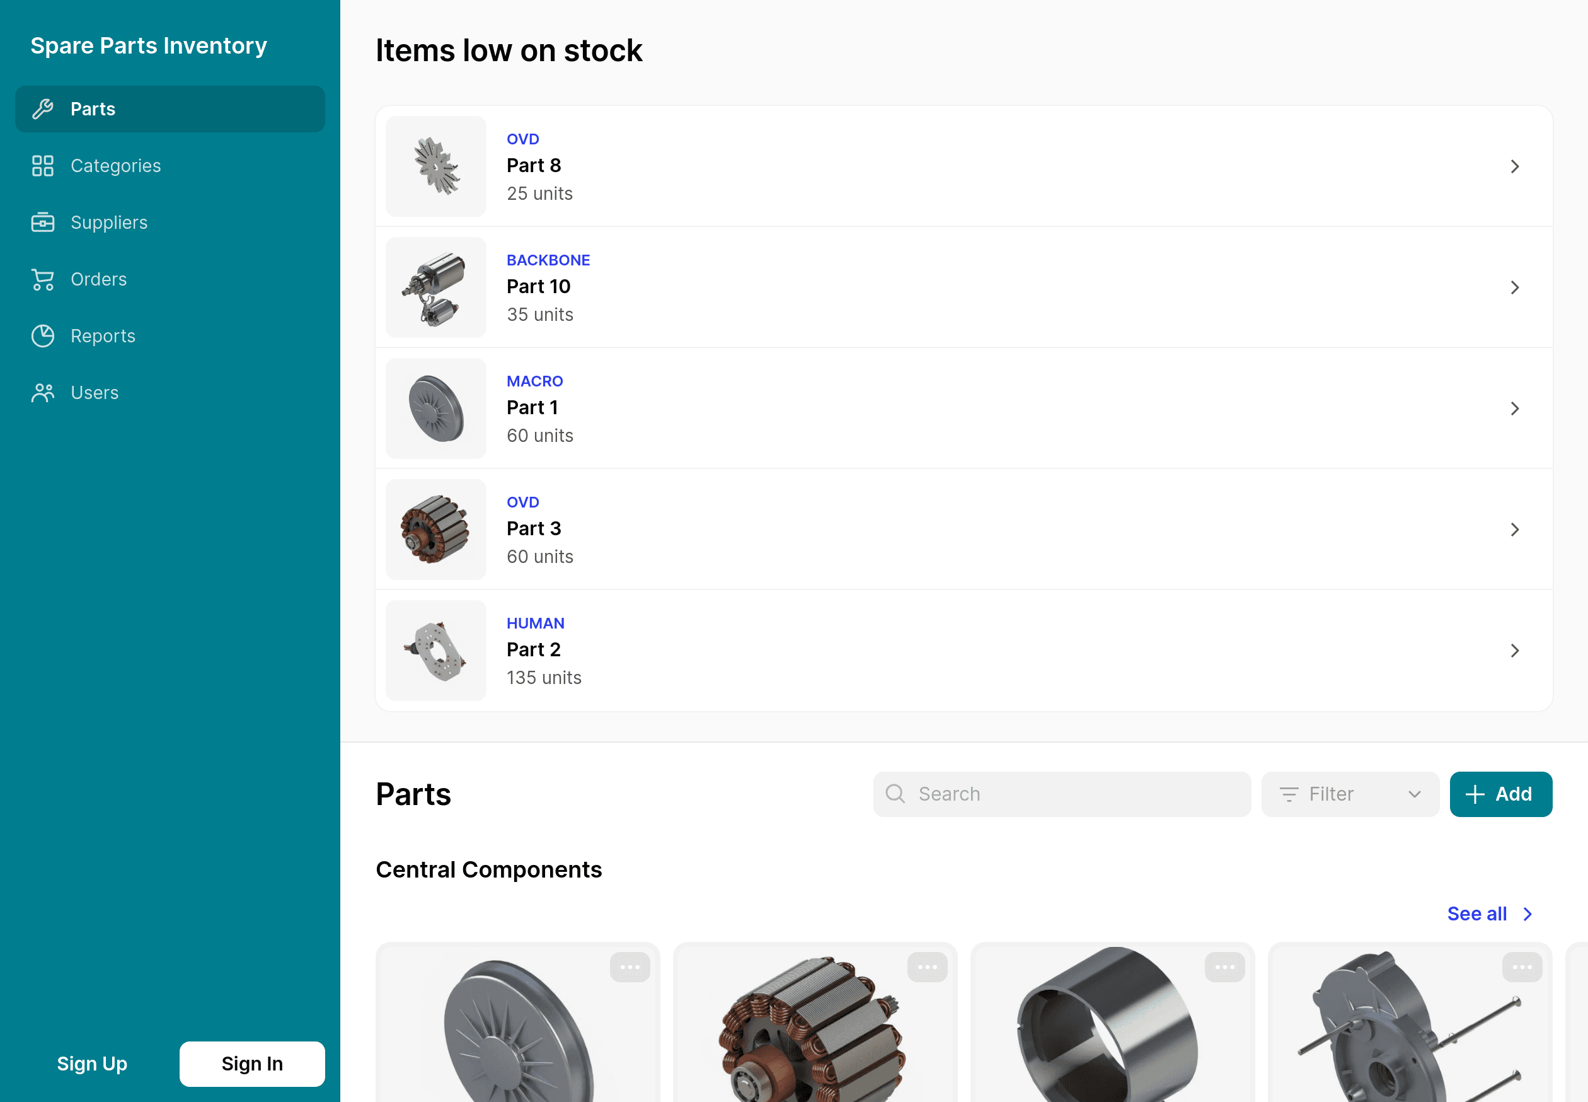The height and width of the screenshot is (1102, 1588).
Task: Click the Add button
Action: click(1501, 794)
